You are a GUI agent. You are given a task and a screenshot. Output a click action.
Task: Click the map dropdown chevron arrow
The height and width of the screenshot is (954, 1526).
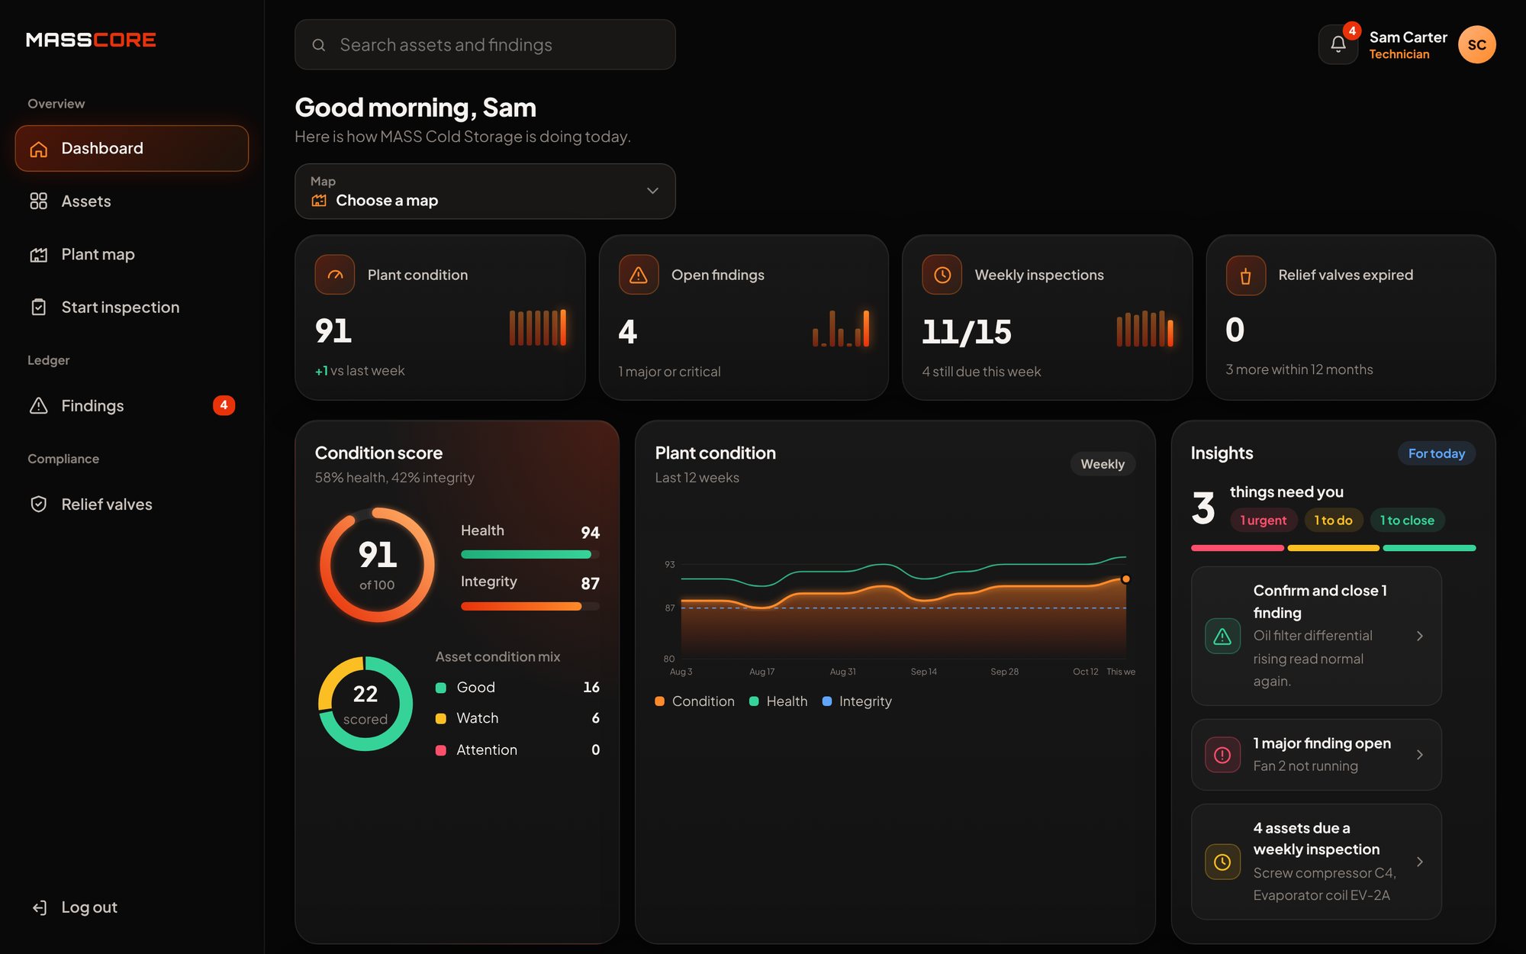click(652, 191)
